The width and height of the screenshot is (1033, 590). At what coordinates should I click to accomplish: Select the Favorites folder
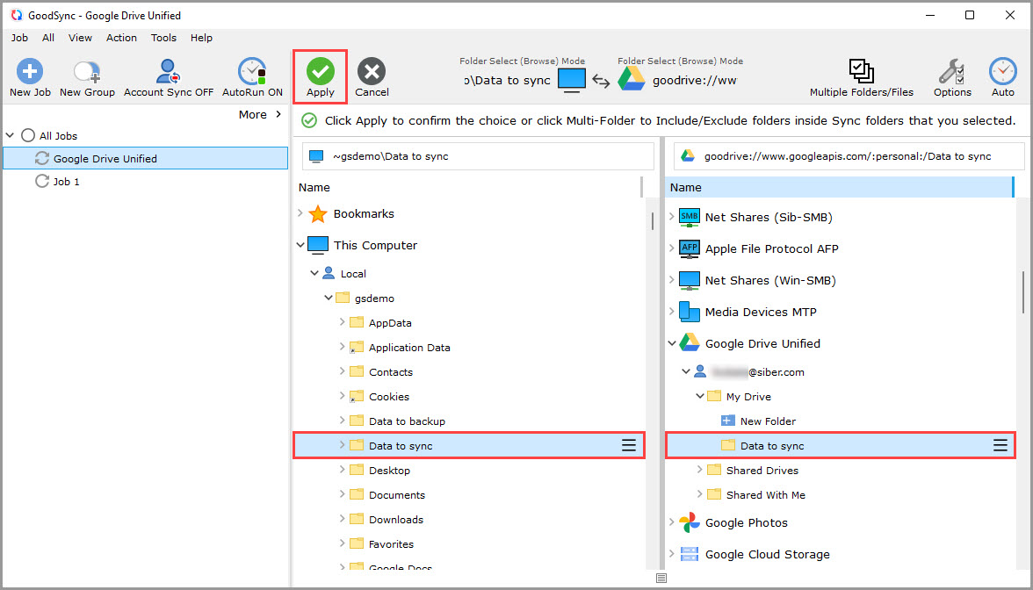coord(392,544)
